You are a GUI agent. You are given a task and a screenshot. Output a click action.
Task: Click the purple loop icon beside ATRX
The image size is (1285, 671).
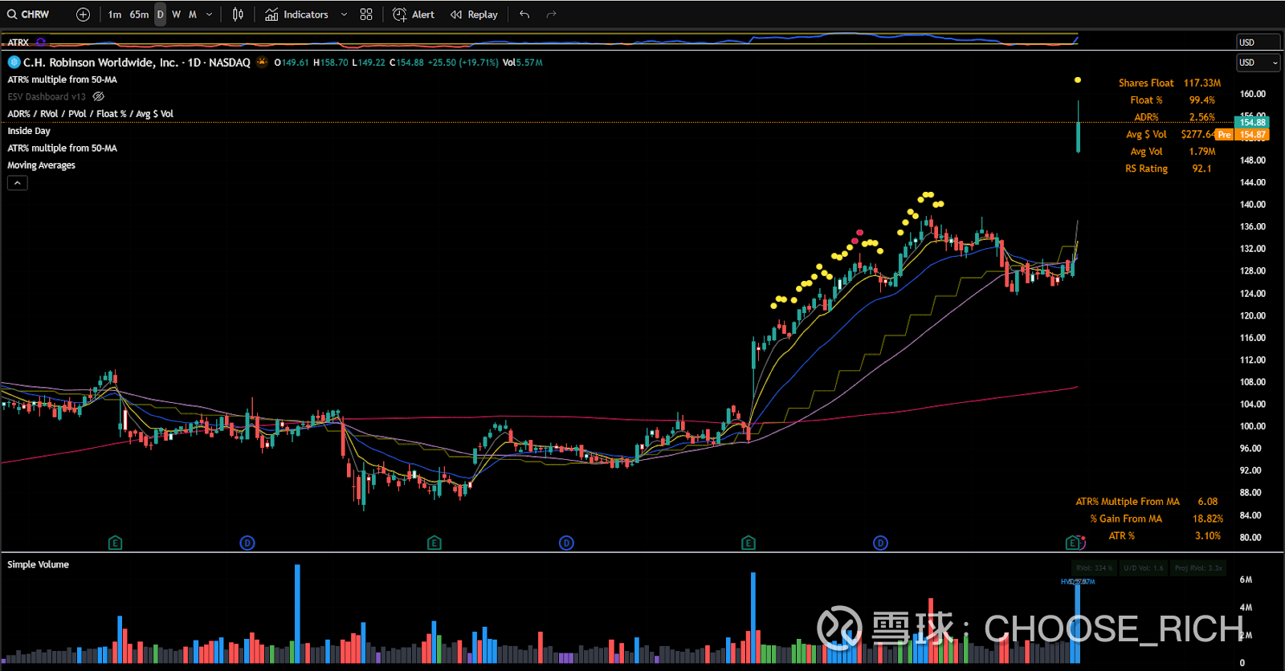pyautogui.click(x=41, y=42)
